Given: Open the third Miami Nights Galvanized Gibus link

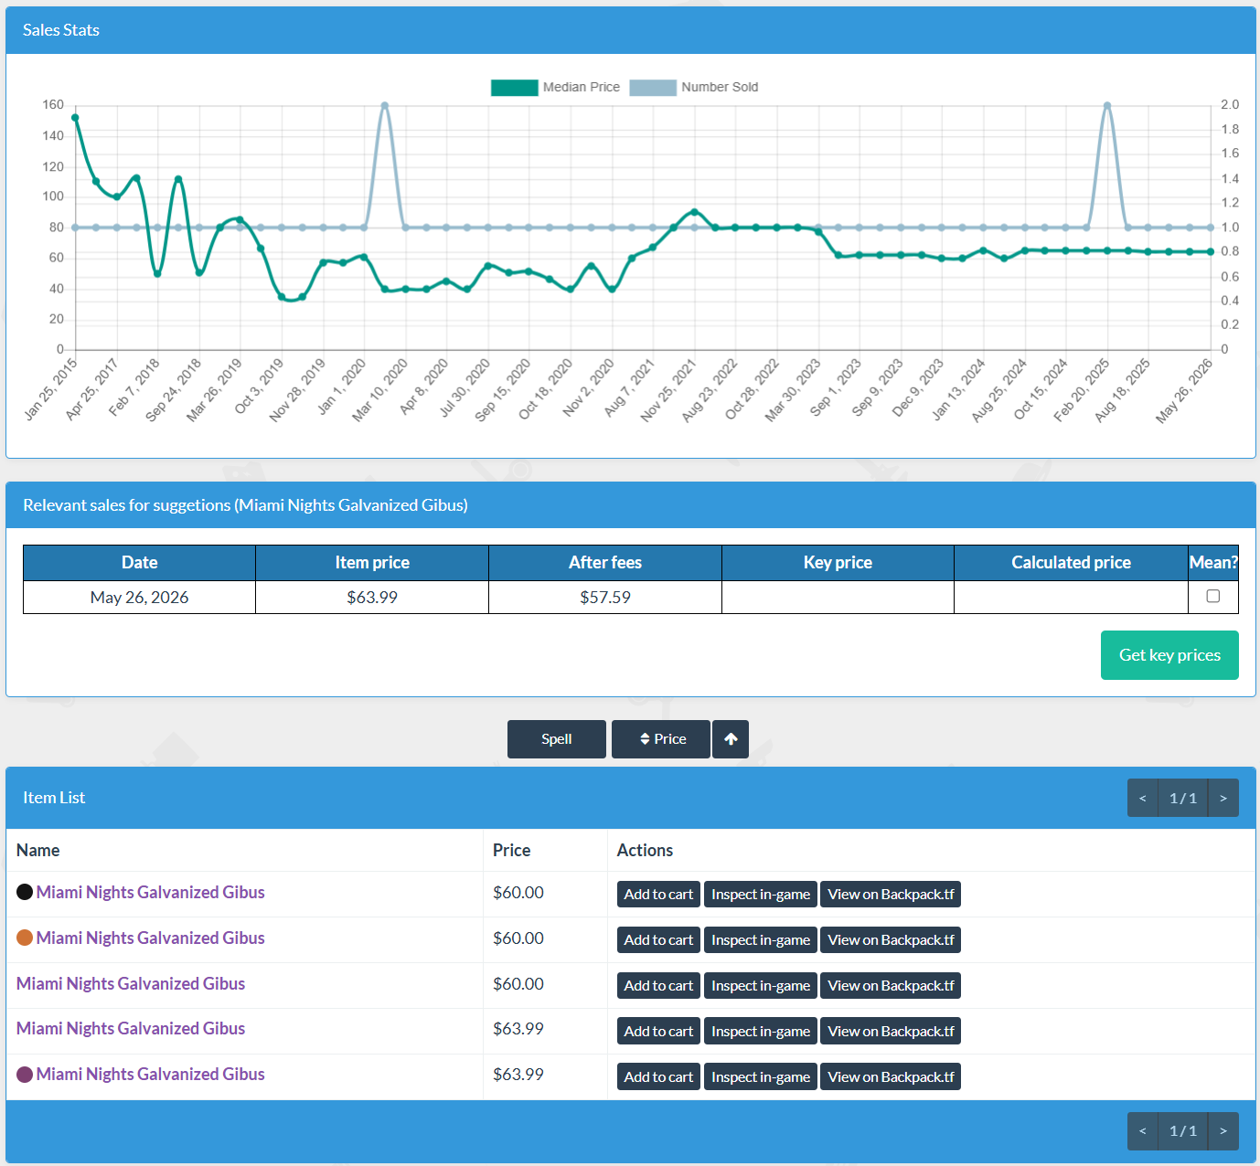Looking at the screenshot, I should [x=131, y=983].
